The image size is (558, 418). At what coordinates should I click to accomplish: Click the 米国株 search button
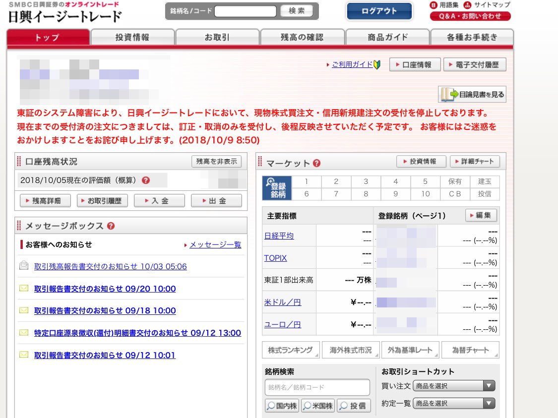[x=318, y=406]
